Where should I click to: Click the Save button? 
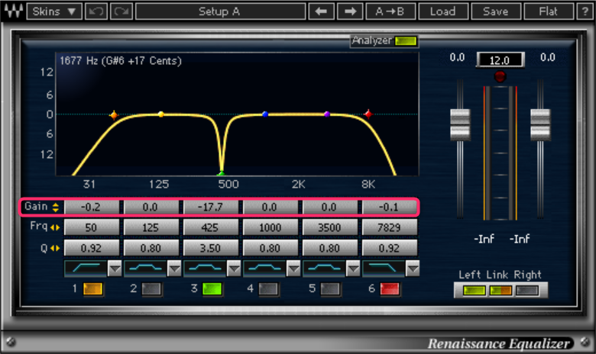pos(496,11)
